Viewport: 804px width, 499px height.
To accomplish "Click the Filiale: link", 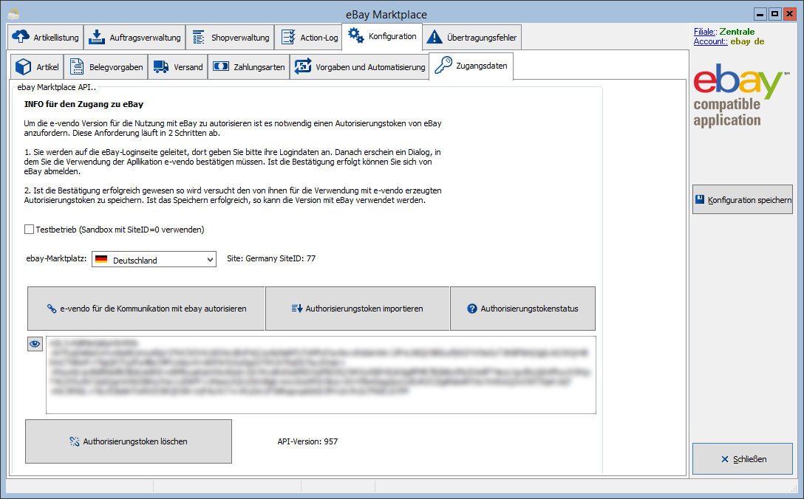I will (x=706, y=32).
